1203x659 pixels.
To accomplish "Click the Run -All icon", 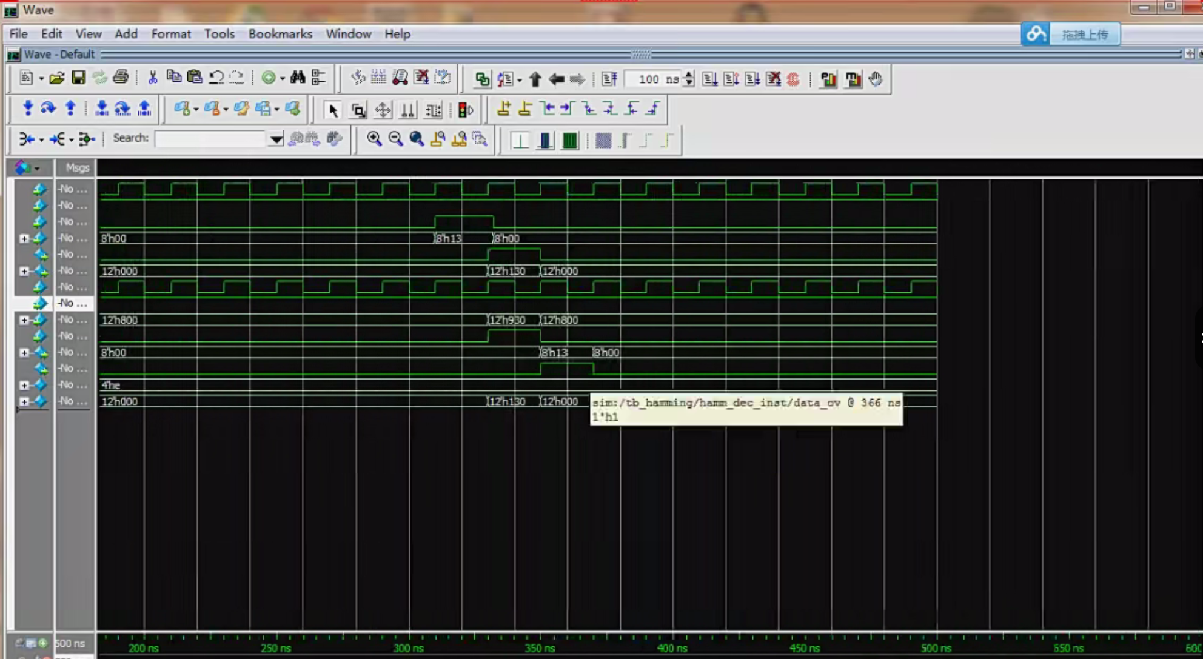I will coord(752,79).
